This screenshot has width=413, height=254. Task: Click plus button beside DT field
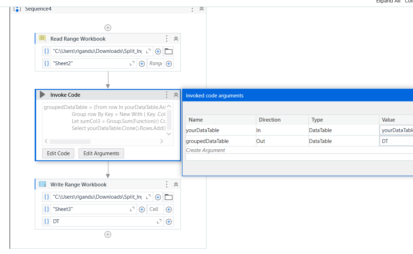pos(169,222)
